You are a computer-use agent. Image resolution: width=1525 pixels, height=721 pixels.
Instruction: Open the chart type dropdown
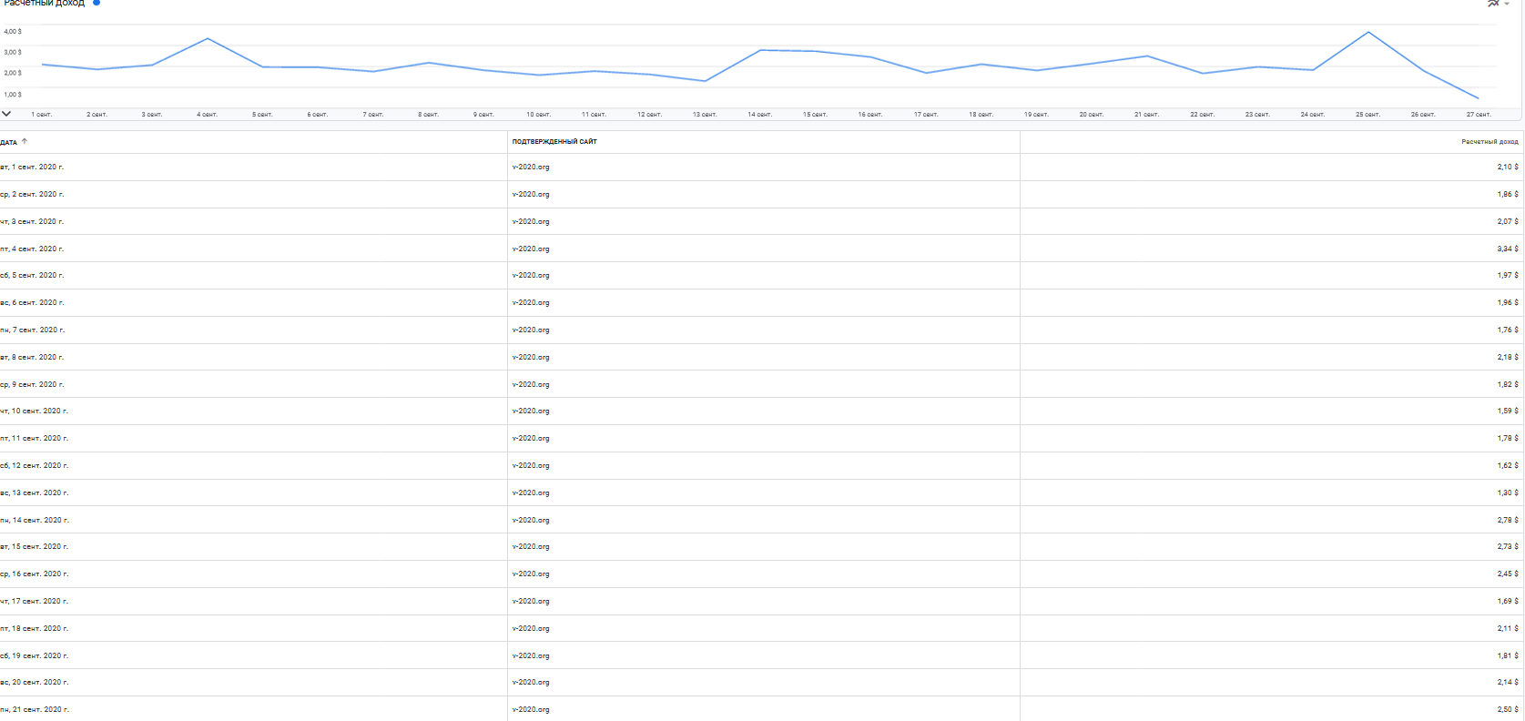point(1499,4)
